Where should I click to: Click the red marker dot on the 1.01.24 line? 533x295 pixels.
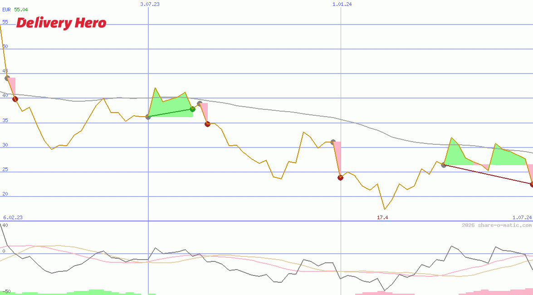click(340, 177)
